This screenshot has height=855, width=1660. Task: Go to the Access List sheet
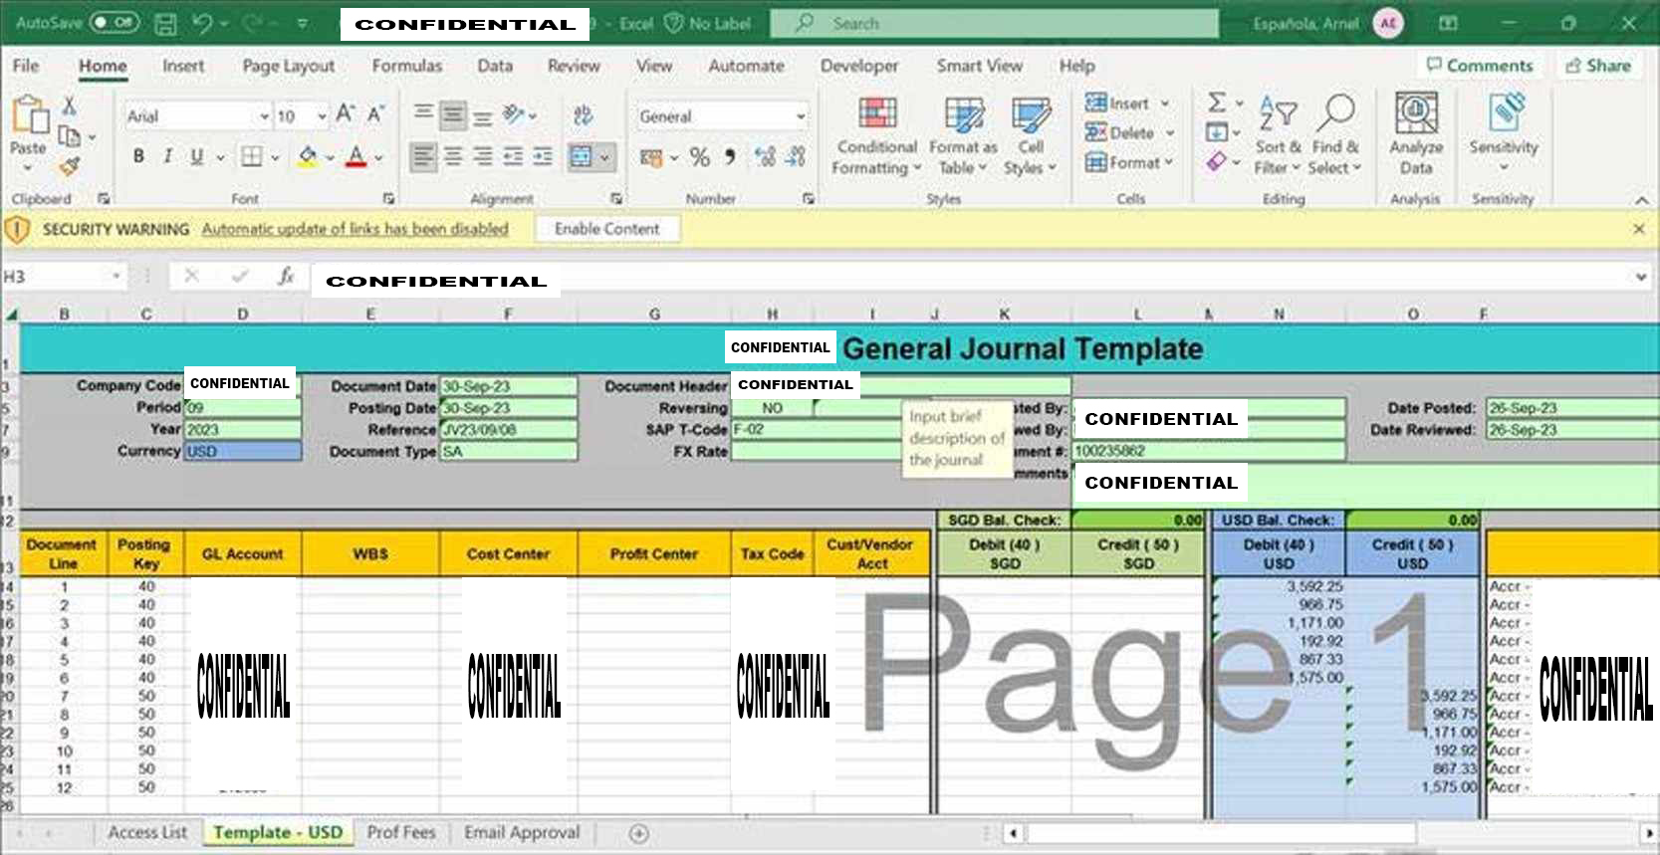(x=147, y=832)
